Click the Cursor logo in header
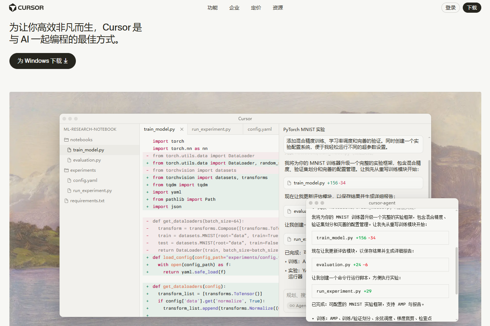Screen dimensions: 490x326 pos(26,8)
